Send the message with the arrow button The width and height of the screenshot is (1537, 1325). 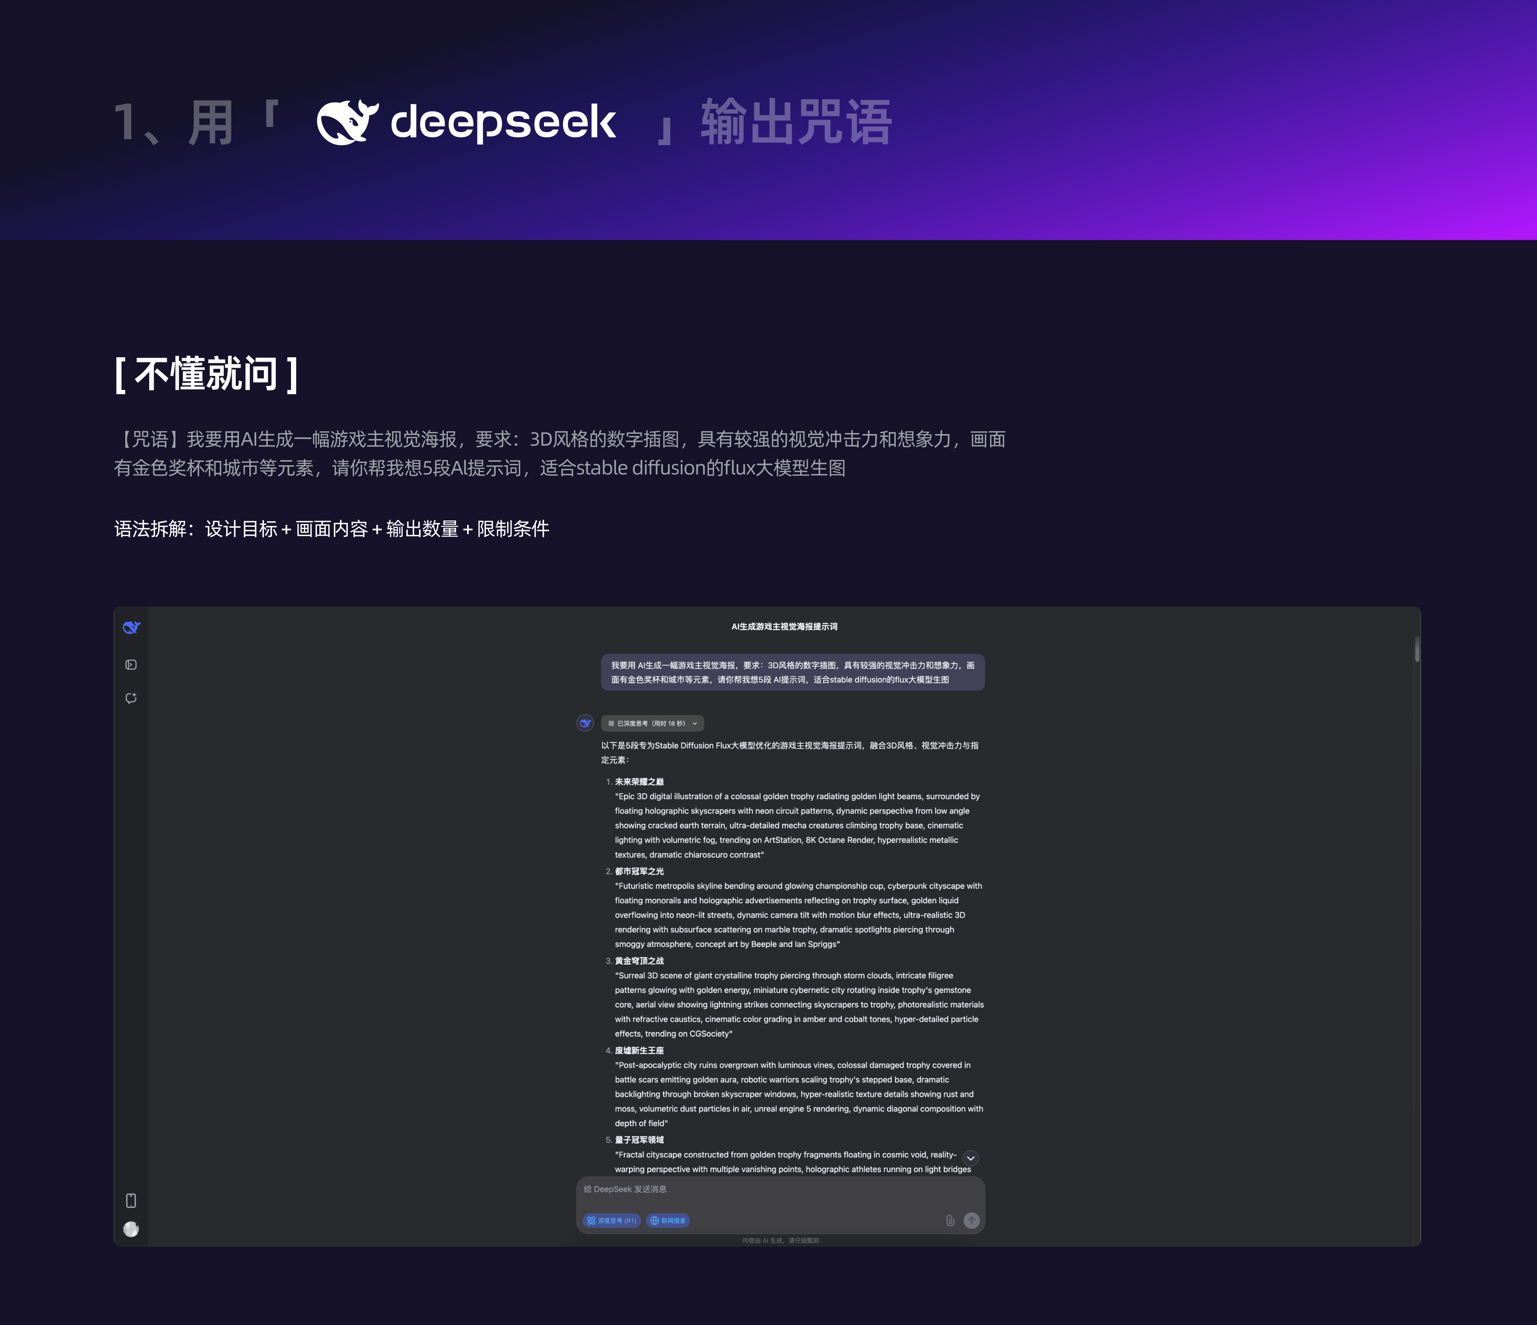tap(971, 1221)
